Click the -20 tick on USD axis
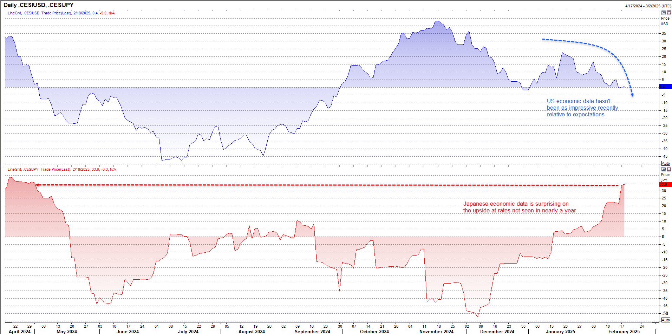 [x=665, y=118]
